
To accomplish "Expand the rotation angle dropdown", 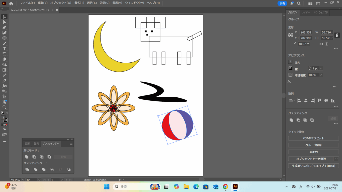I will (308, 44).
